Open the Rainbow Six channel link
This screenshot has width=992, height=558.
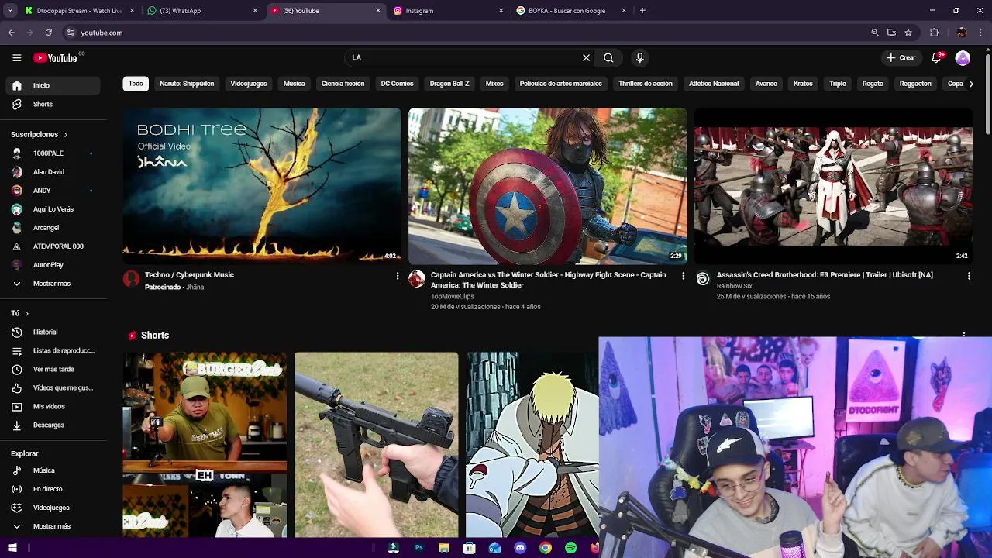734,286
